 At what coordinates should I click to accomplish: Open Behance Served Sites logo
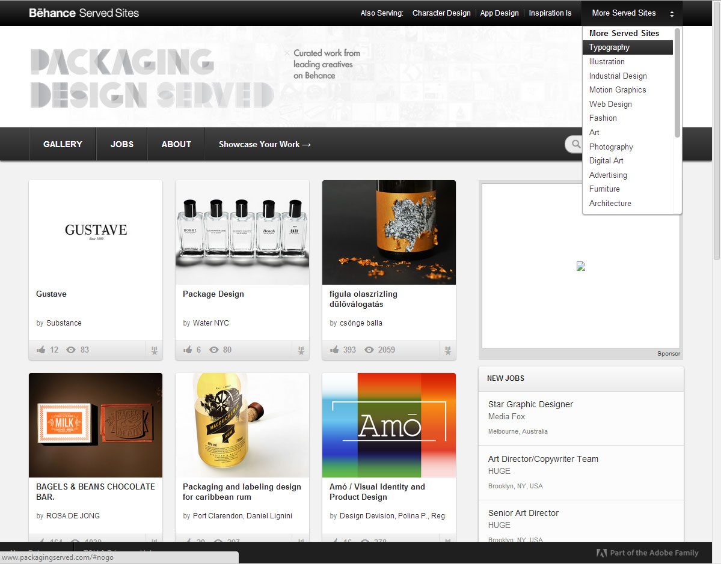(84, 13)
